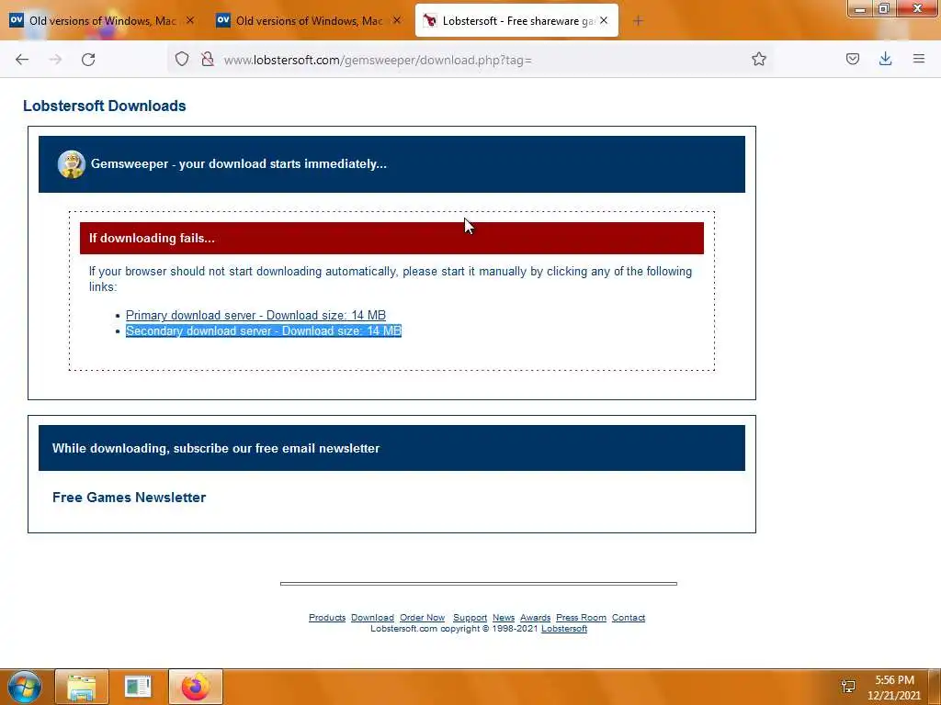Close the second Old versions tab
The width and height of the screenshot is (941, 705).
pos(397,20)
